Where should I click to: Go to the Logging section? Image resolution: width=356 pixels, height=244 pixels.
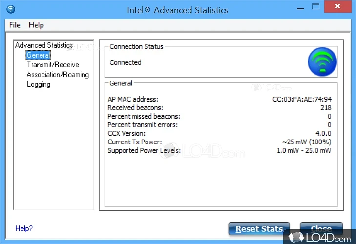pos(39,84)
